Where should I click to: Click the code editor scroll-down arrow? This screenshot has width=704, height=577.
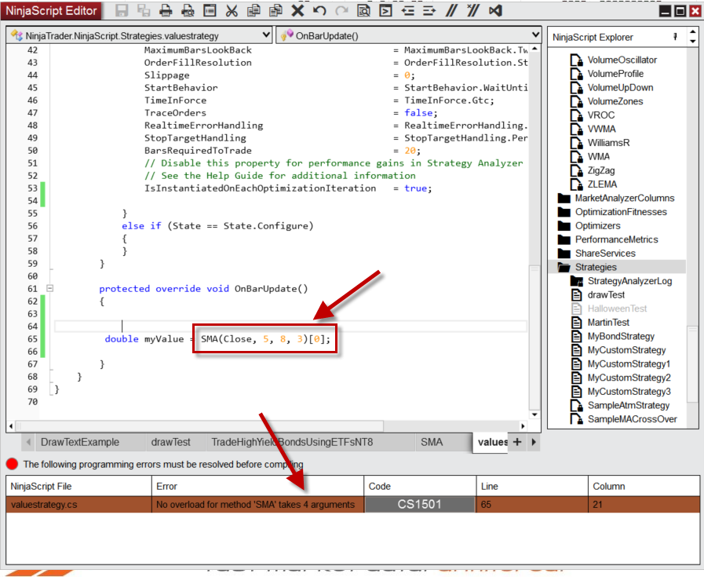coord(534,414)
